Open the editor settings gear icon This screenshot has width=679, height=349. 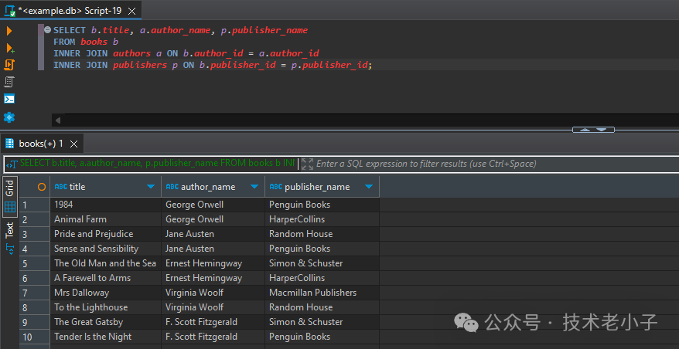coord(9,117)
